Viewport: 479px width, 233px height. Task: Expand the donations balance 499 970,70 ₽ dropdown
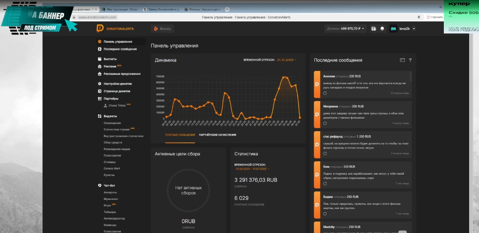(x=346, y=28)
